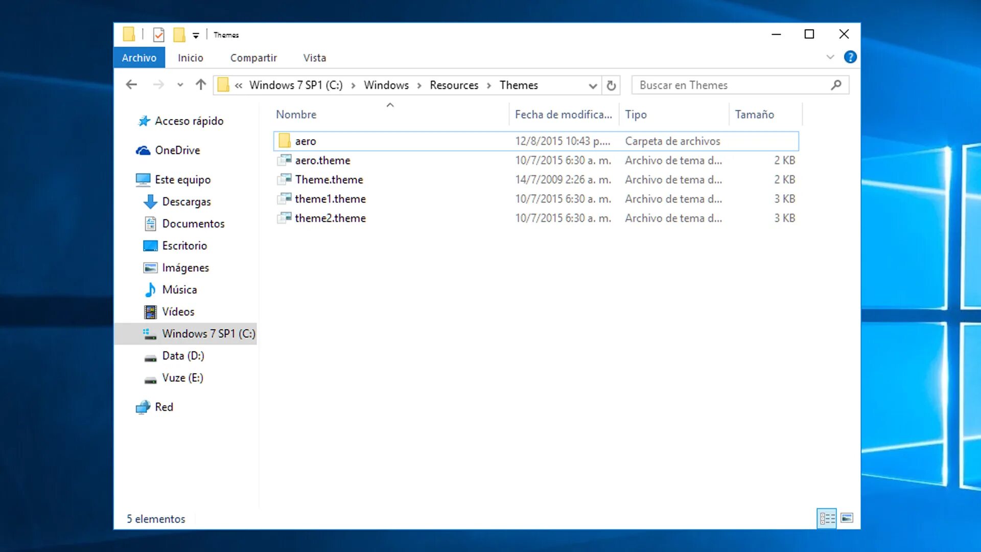Switch to details view toggle

click(x=827, y=518)
